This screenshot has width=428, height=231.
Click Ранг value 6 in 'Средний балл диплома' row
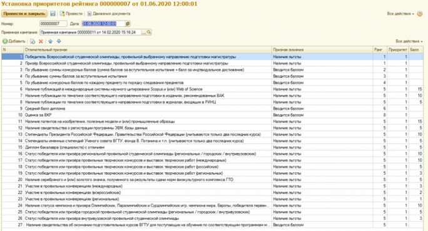380,109
